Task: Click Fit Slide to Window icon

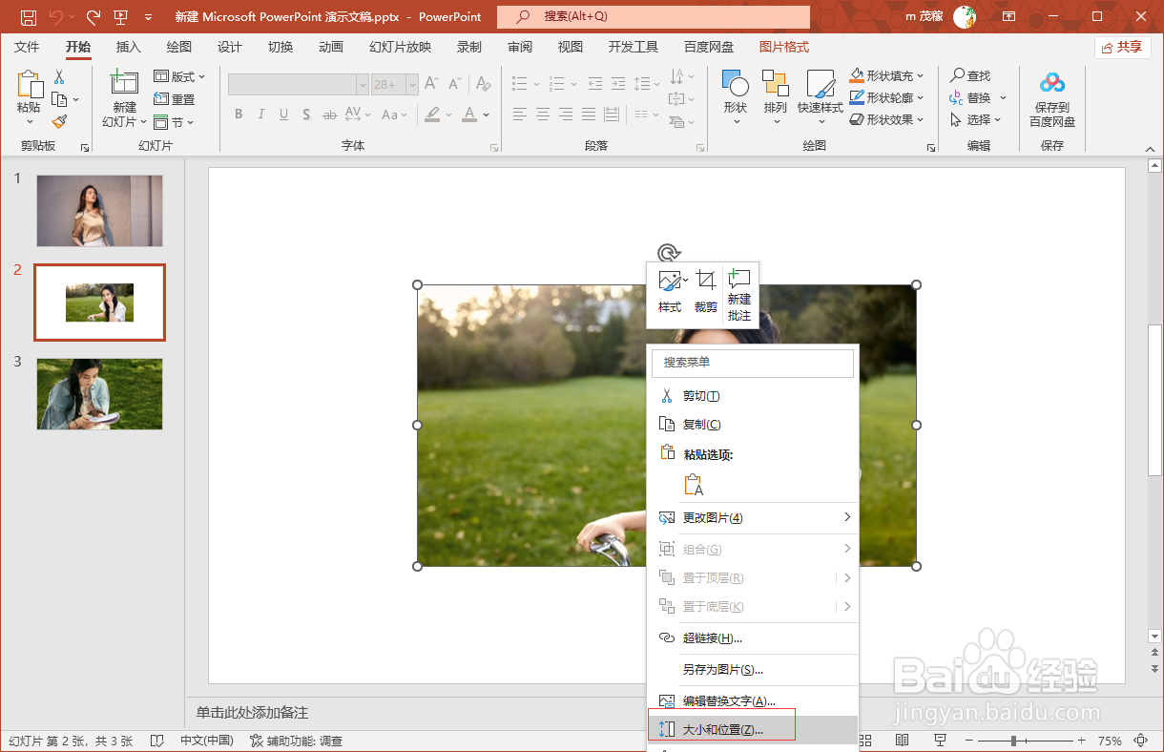Action: [x=1141, y=741]
